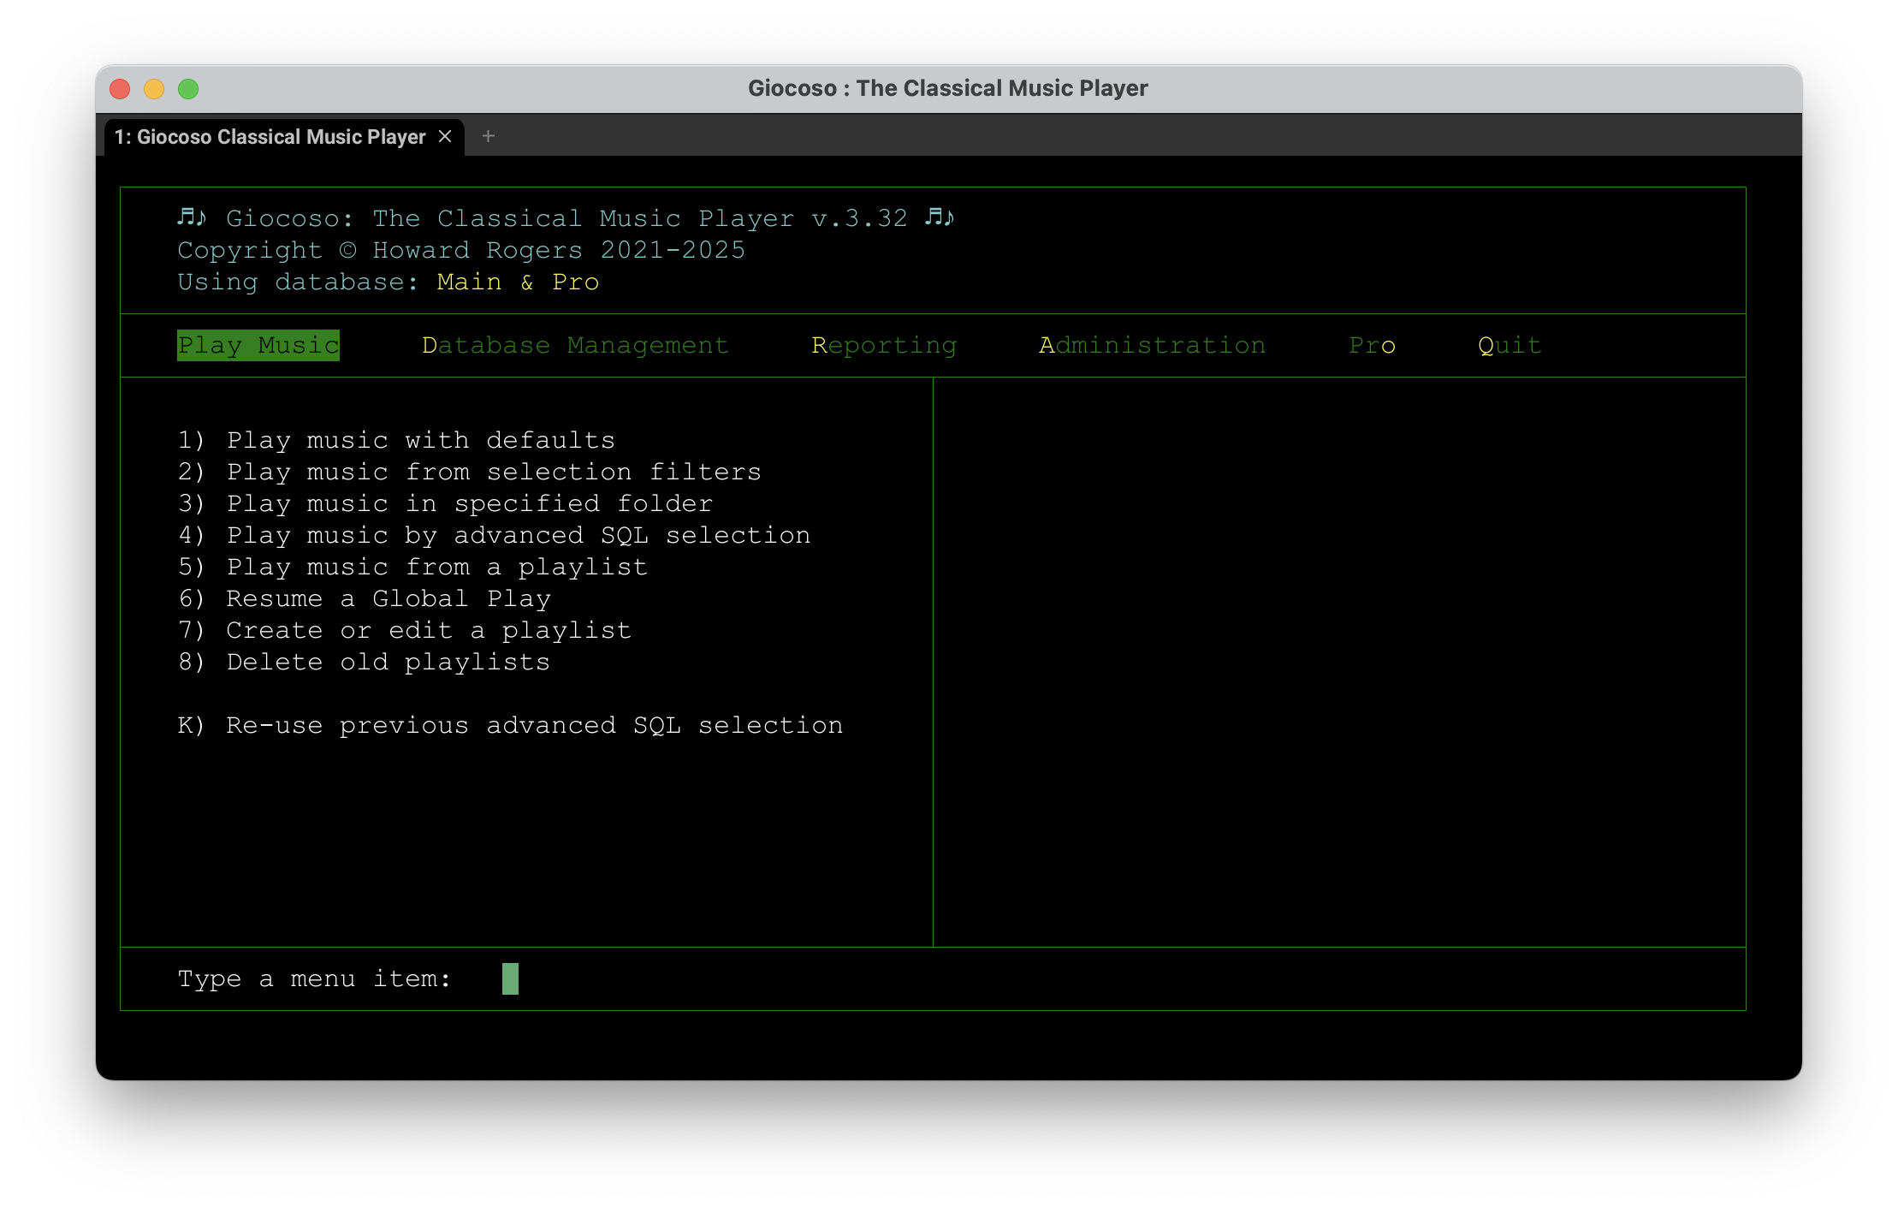Select "Re-use previous advanced SQL selection"
This screenshot has height=1207, width=1898.
pyautogui.click(x=510, y=725)
